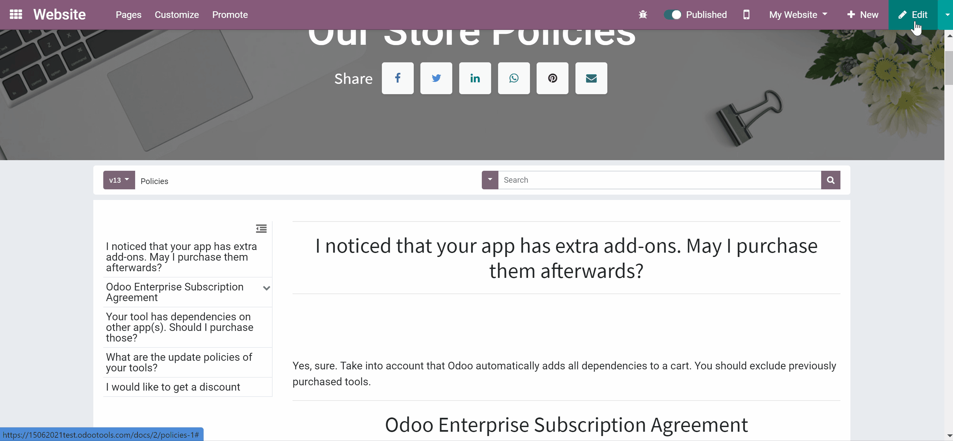
Task: Open the v13 version dropdown
Action: point(119,180)
